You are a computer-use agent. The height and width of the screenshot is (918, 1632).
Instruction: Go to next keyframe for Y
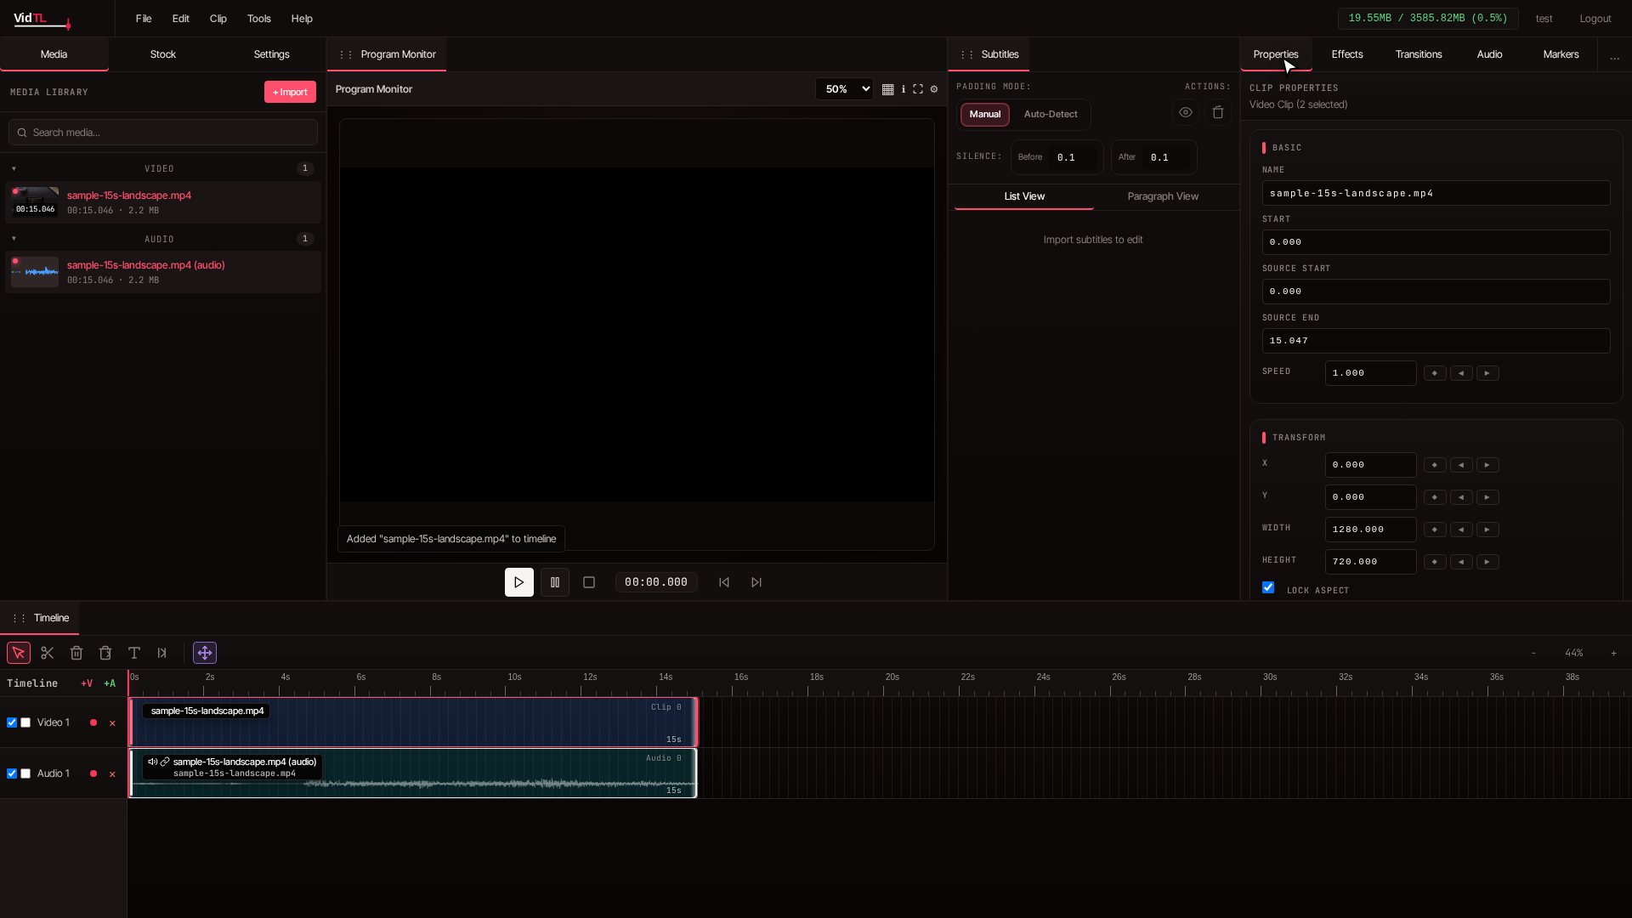(1487, 497)
